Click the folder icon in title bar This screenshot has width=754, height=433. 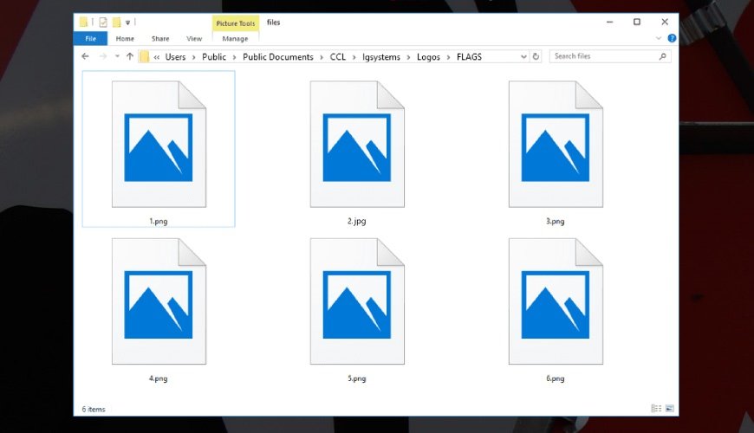pos(84,23)
